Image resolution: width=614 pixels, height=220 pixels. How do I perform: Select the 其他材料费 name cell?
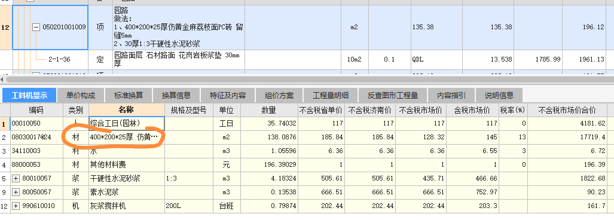pos(127,165)
